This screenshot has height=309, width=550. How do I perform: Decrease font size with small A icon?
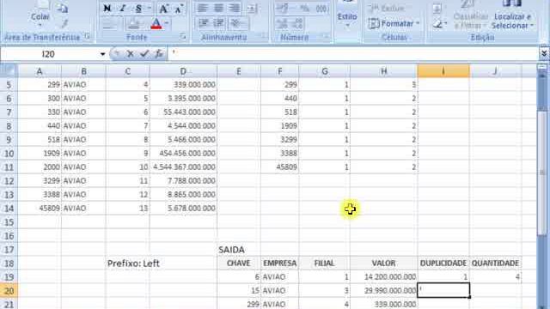pos(179,9)
